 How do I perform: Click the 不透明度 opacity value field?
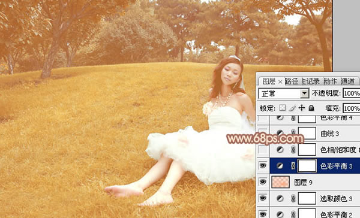(352, 93)
